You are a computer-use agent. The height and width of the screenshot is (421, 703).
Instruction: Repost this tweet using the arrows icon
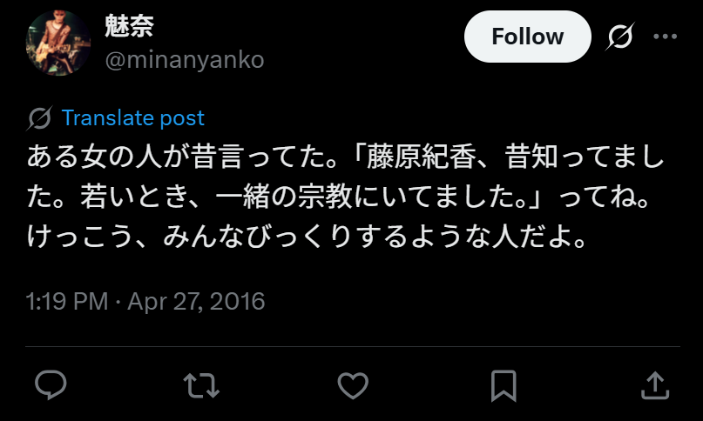click(x=201, y=385)
